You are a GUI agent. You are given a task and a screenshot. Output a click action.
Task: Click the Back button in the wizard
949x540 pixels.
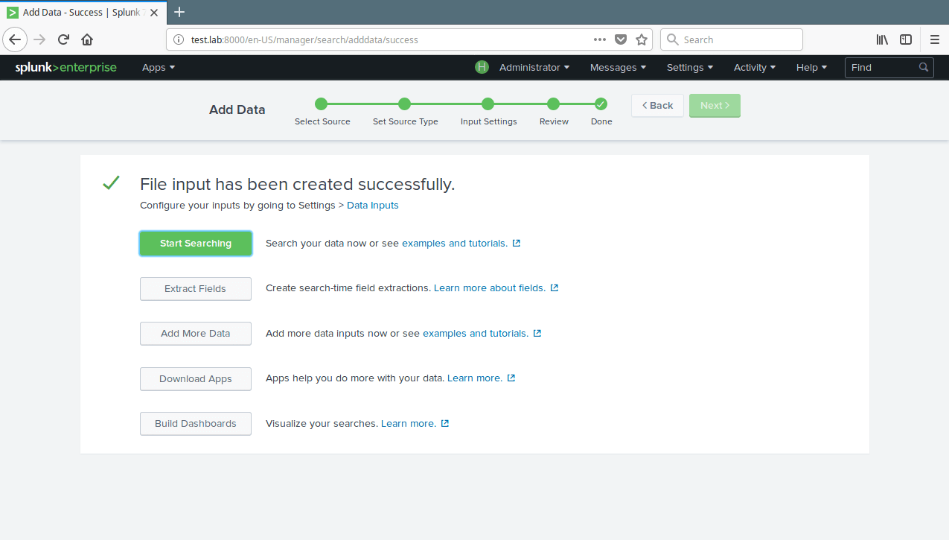(x=657, y=106)
